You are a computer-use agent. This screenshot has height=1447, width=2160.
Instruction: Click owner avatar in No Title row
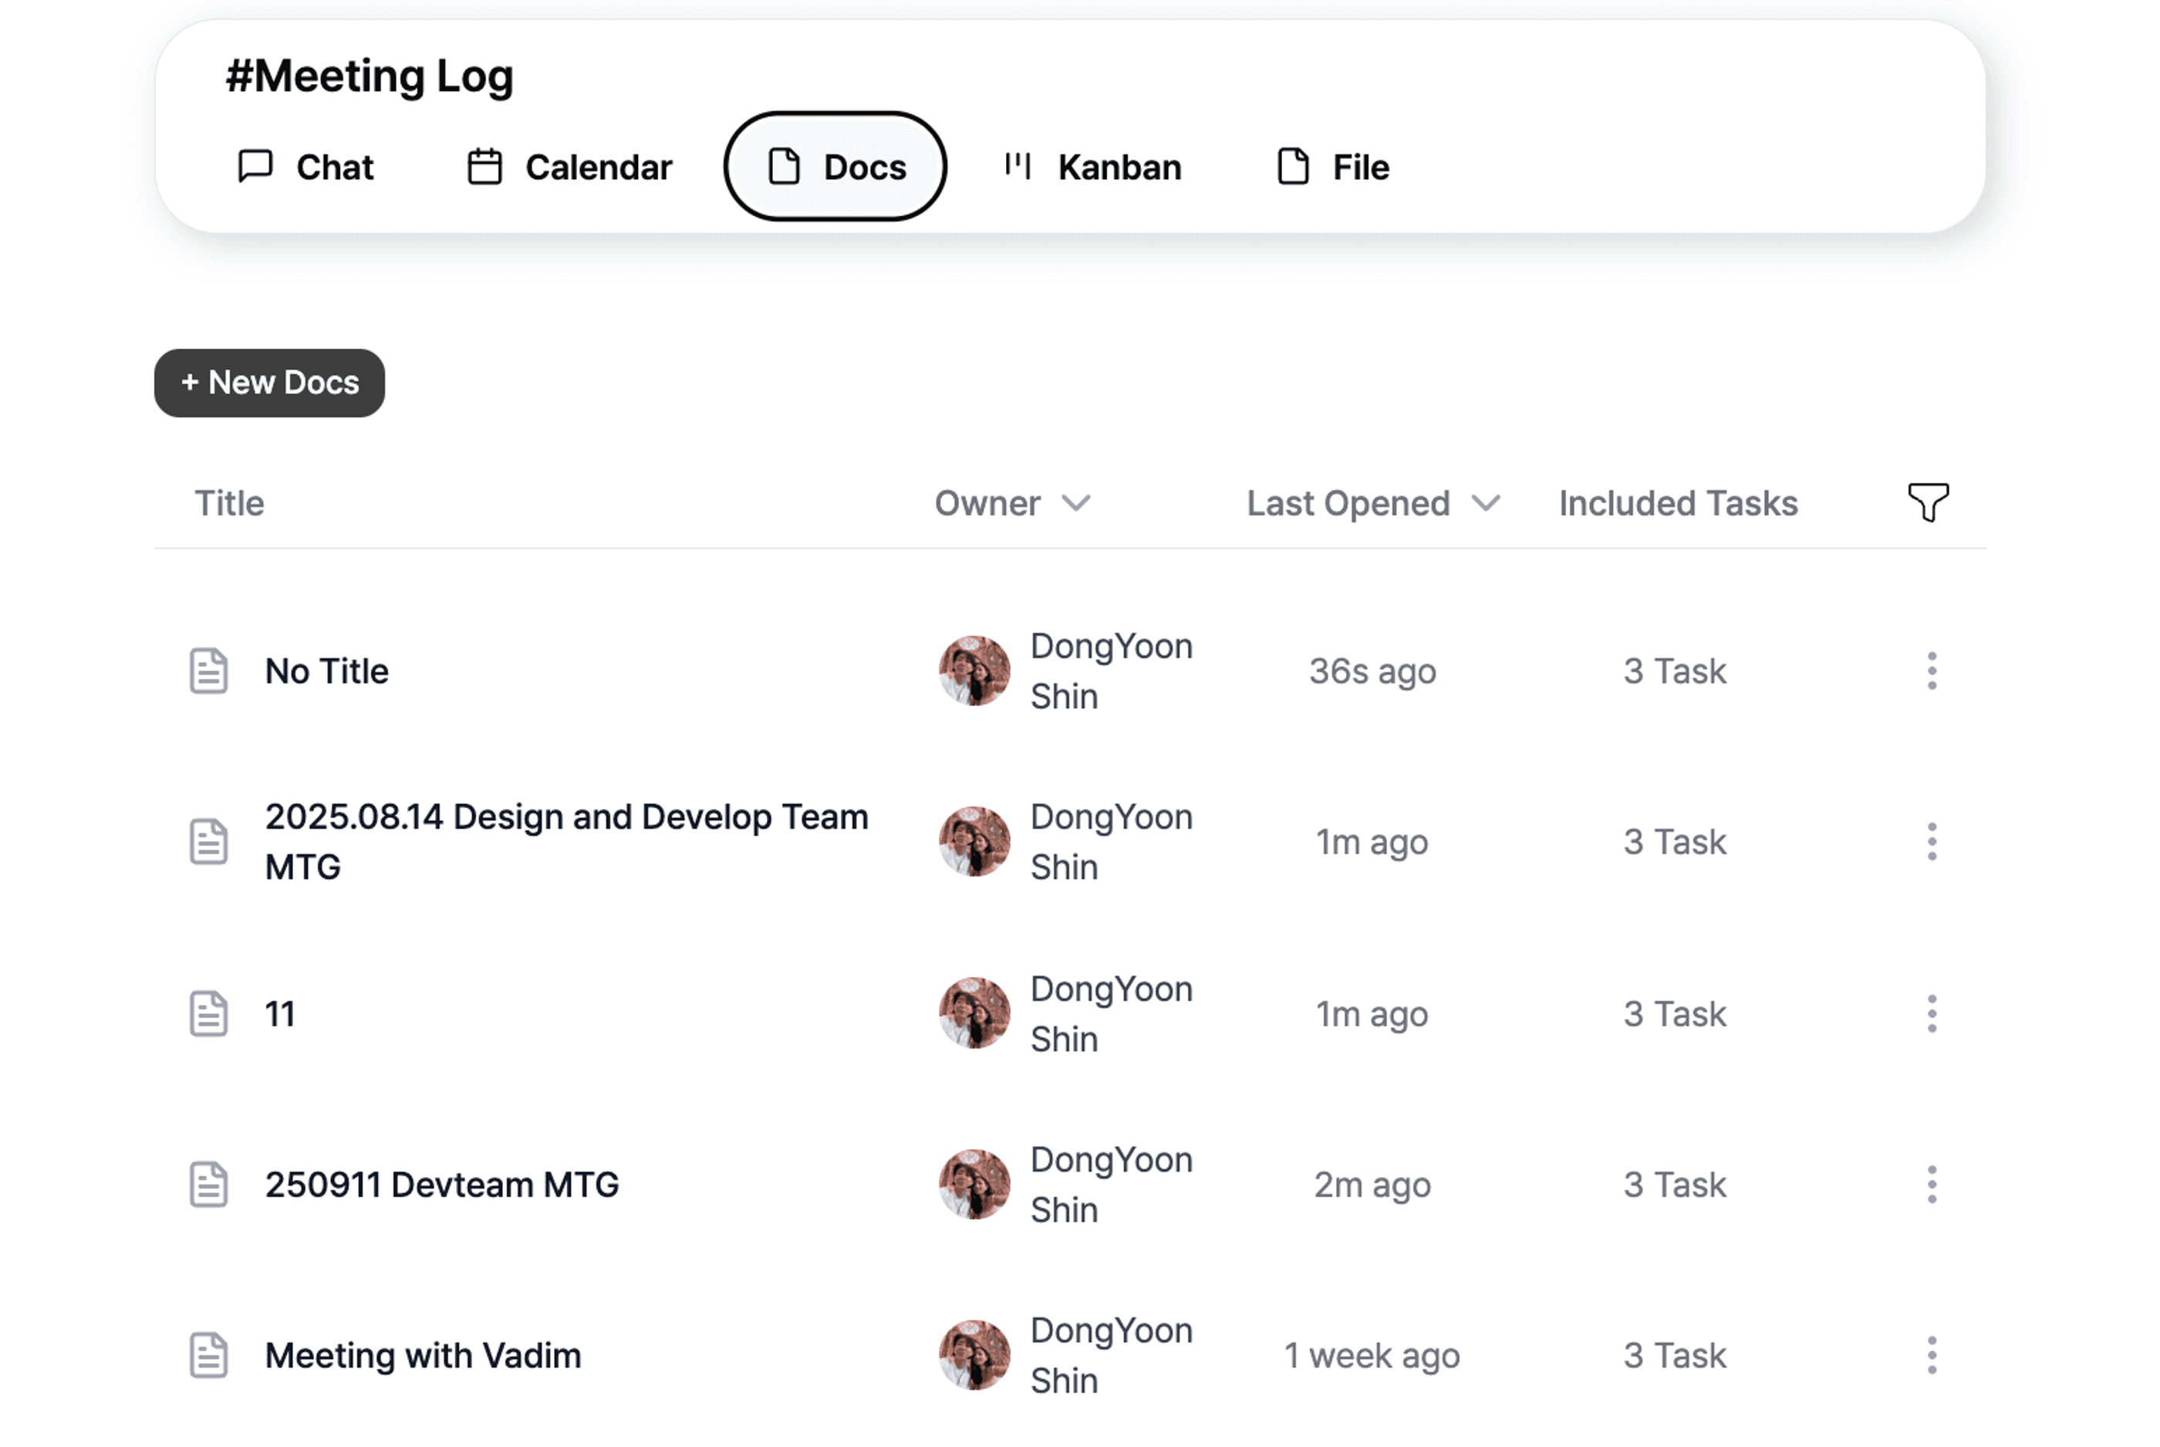tap(974, 671)
